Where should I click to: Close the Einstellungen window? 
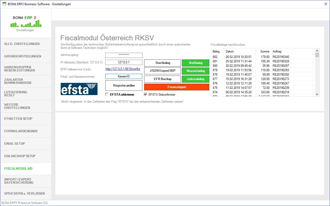(326, 4)
